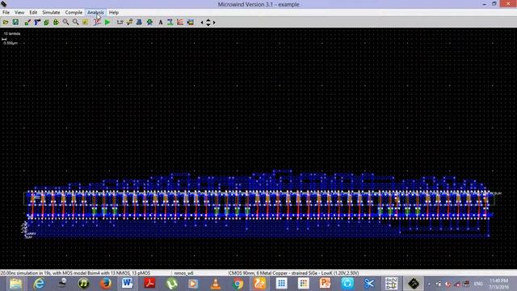517x291 pixels.
Task: Open the File menu
Action: 6,12
